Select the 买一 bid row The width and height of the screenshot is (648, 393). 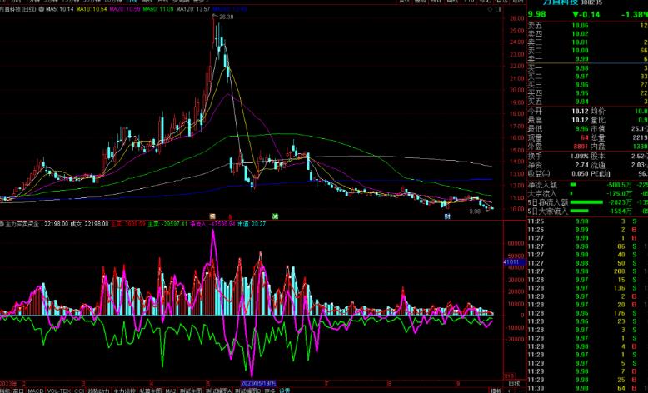click(x=588, y=68)
